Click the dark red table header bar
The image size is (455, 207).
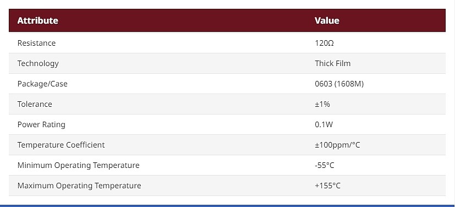point(227,20)
